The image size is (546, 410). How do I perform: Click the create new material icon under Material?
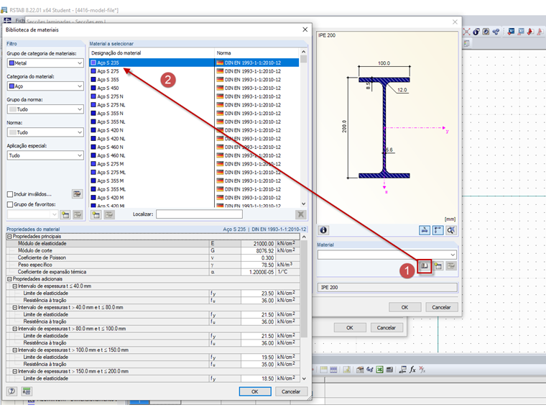point(438,266)
